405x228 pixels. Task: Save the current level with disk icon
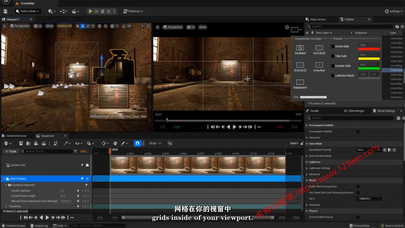(5, 11)
